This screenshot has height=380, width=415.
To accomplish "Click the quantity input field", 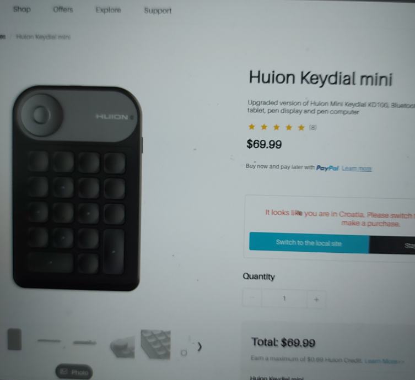I will tap(284, 298).
